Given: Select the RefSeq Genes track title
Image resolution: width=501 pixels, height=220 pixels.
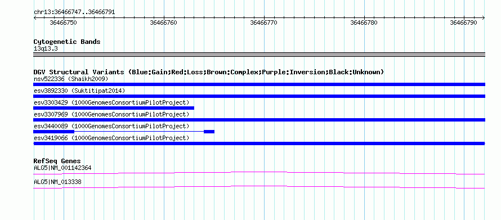Looking at the screenshot, I should [57, 161].
